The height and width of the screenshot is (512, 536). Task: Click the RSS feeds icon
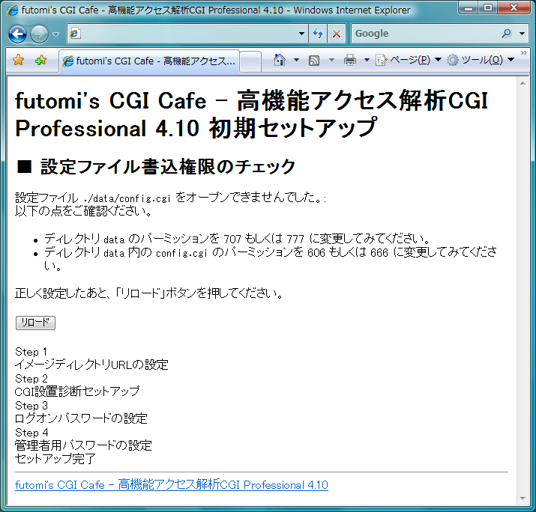(314, 61)
